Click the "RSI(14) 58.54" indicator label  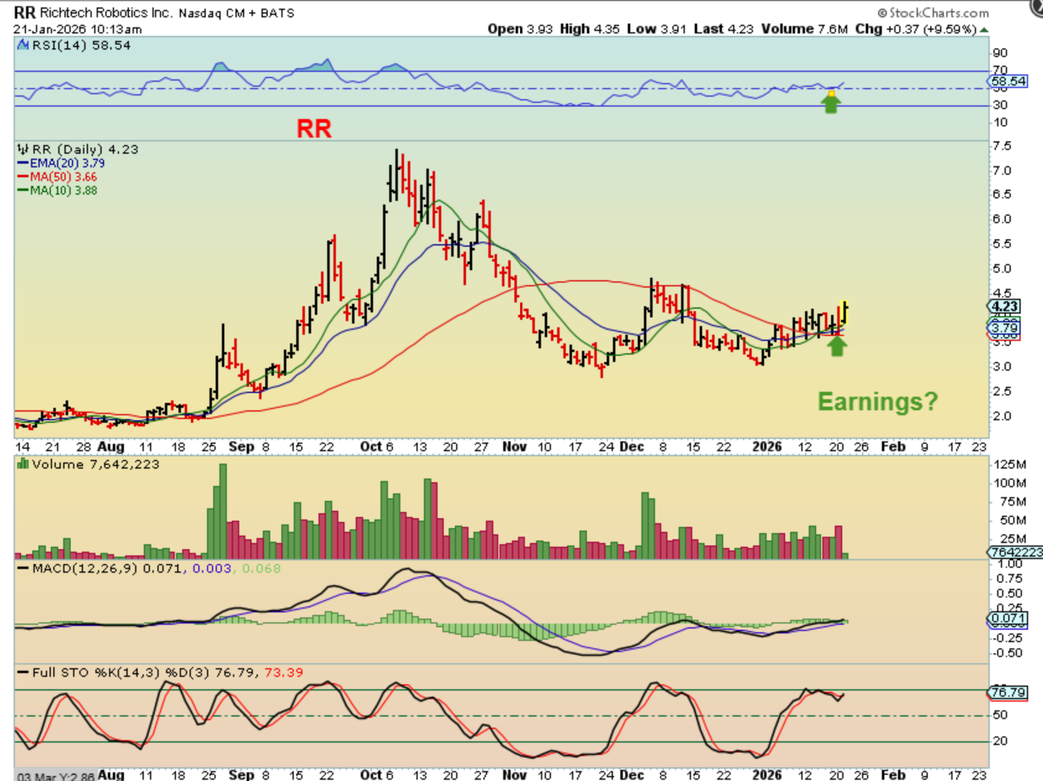[81, 45]
